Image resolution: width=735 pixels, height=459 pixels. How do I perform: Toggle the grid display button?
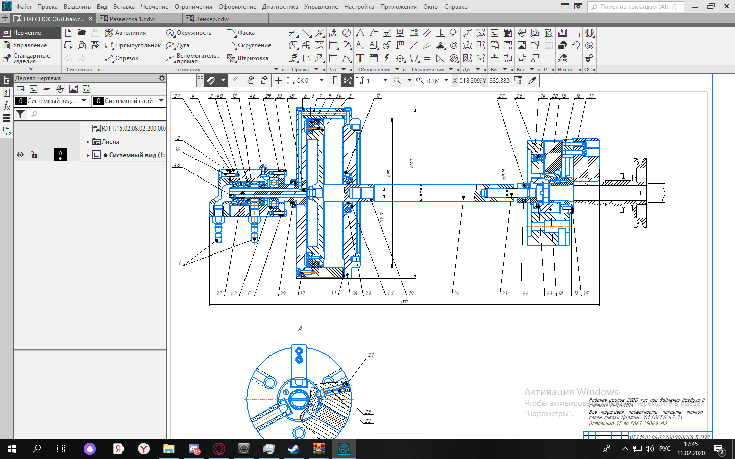tap(278, 80)
